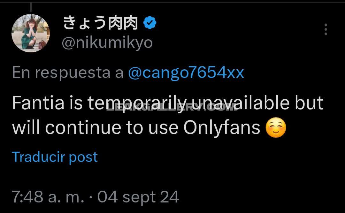Image resolution: width=345 pixels, height=213 pixels.
Task: Click the phrase will continue in the post
Action: pos(67,128)
